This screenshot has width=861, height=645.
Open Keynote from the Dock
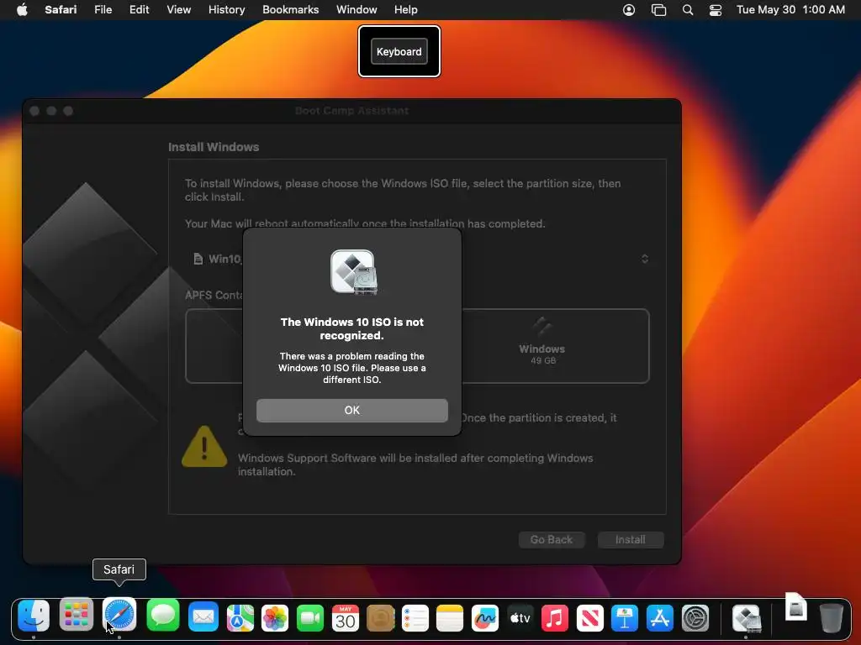tap(625, 618)
